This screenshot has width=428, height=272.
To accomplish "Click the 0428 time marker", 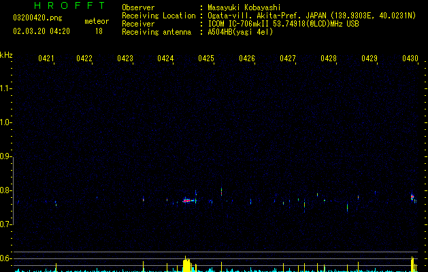I will (329, 58).
